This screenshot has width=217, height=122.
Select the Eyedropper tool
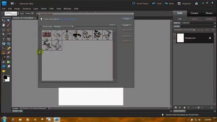(x=8, y=25)
